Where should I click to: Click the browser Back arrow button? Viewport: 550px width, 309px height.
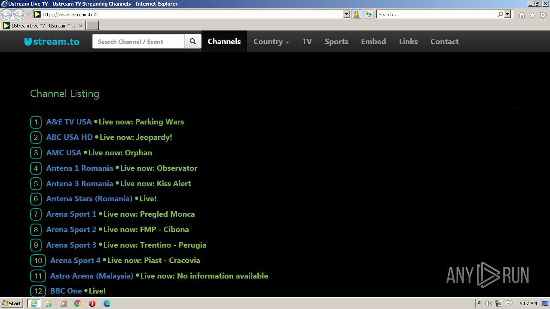(x=7, y=14)
